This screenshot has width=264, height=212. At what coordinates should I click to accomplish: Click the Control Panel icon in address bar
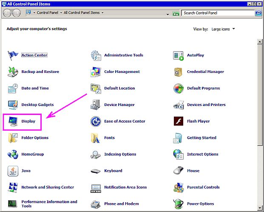pos(28,12)
